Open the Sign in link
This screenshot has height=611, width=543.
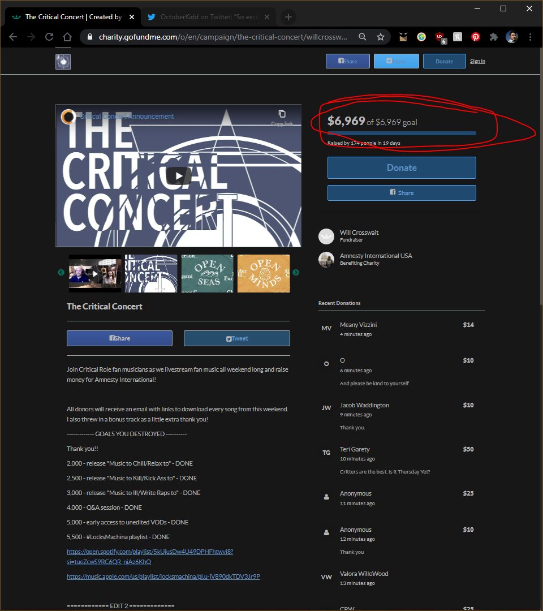[x=477, y=61]
